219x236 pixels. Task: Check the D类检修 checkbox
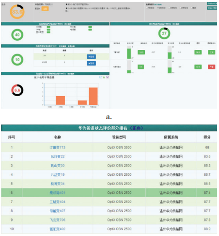point(180,8)
